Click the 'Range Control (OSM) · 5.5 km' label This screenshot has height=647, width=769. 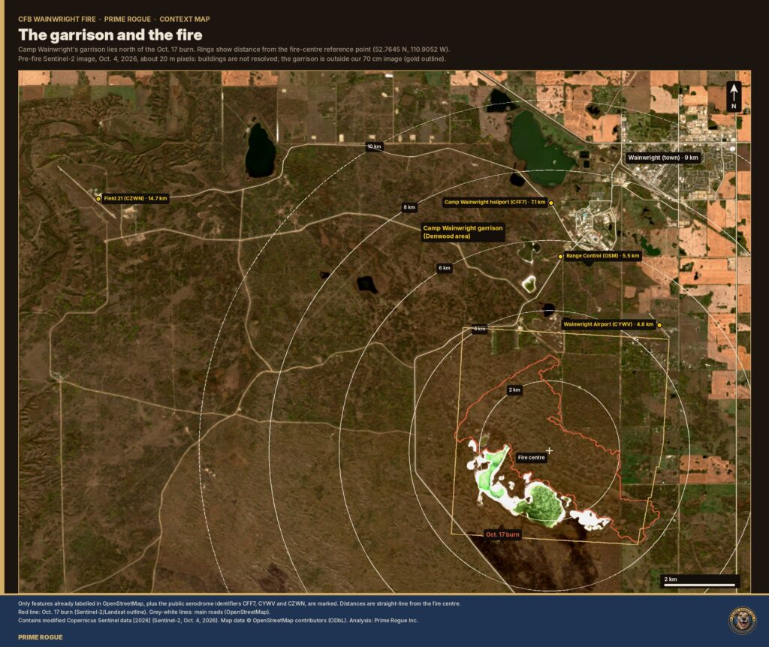(603, 256)
